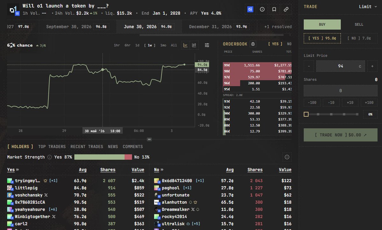Open chart settings sliders icon
382x230 pixels.
pyautogui.click(x=207, y=45)
